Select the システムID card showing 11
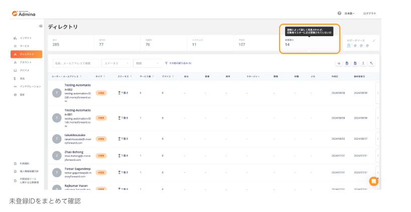 210,43
